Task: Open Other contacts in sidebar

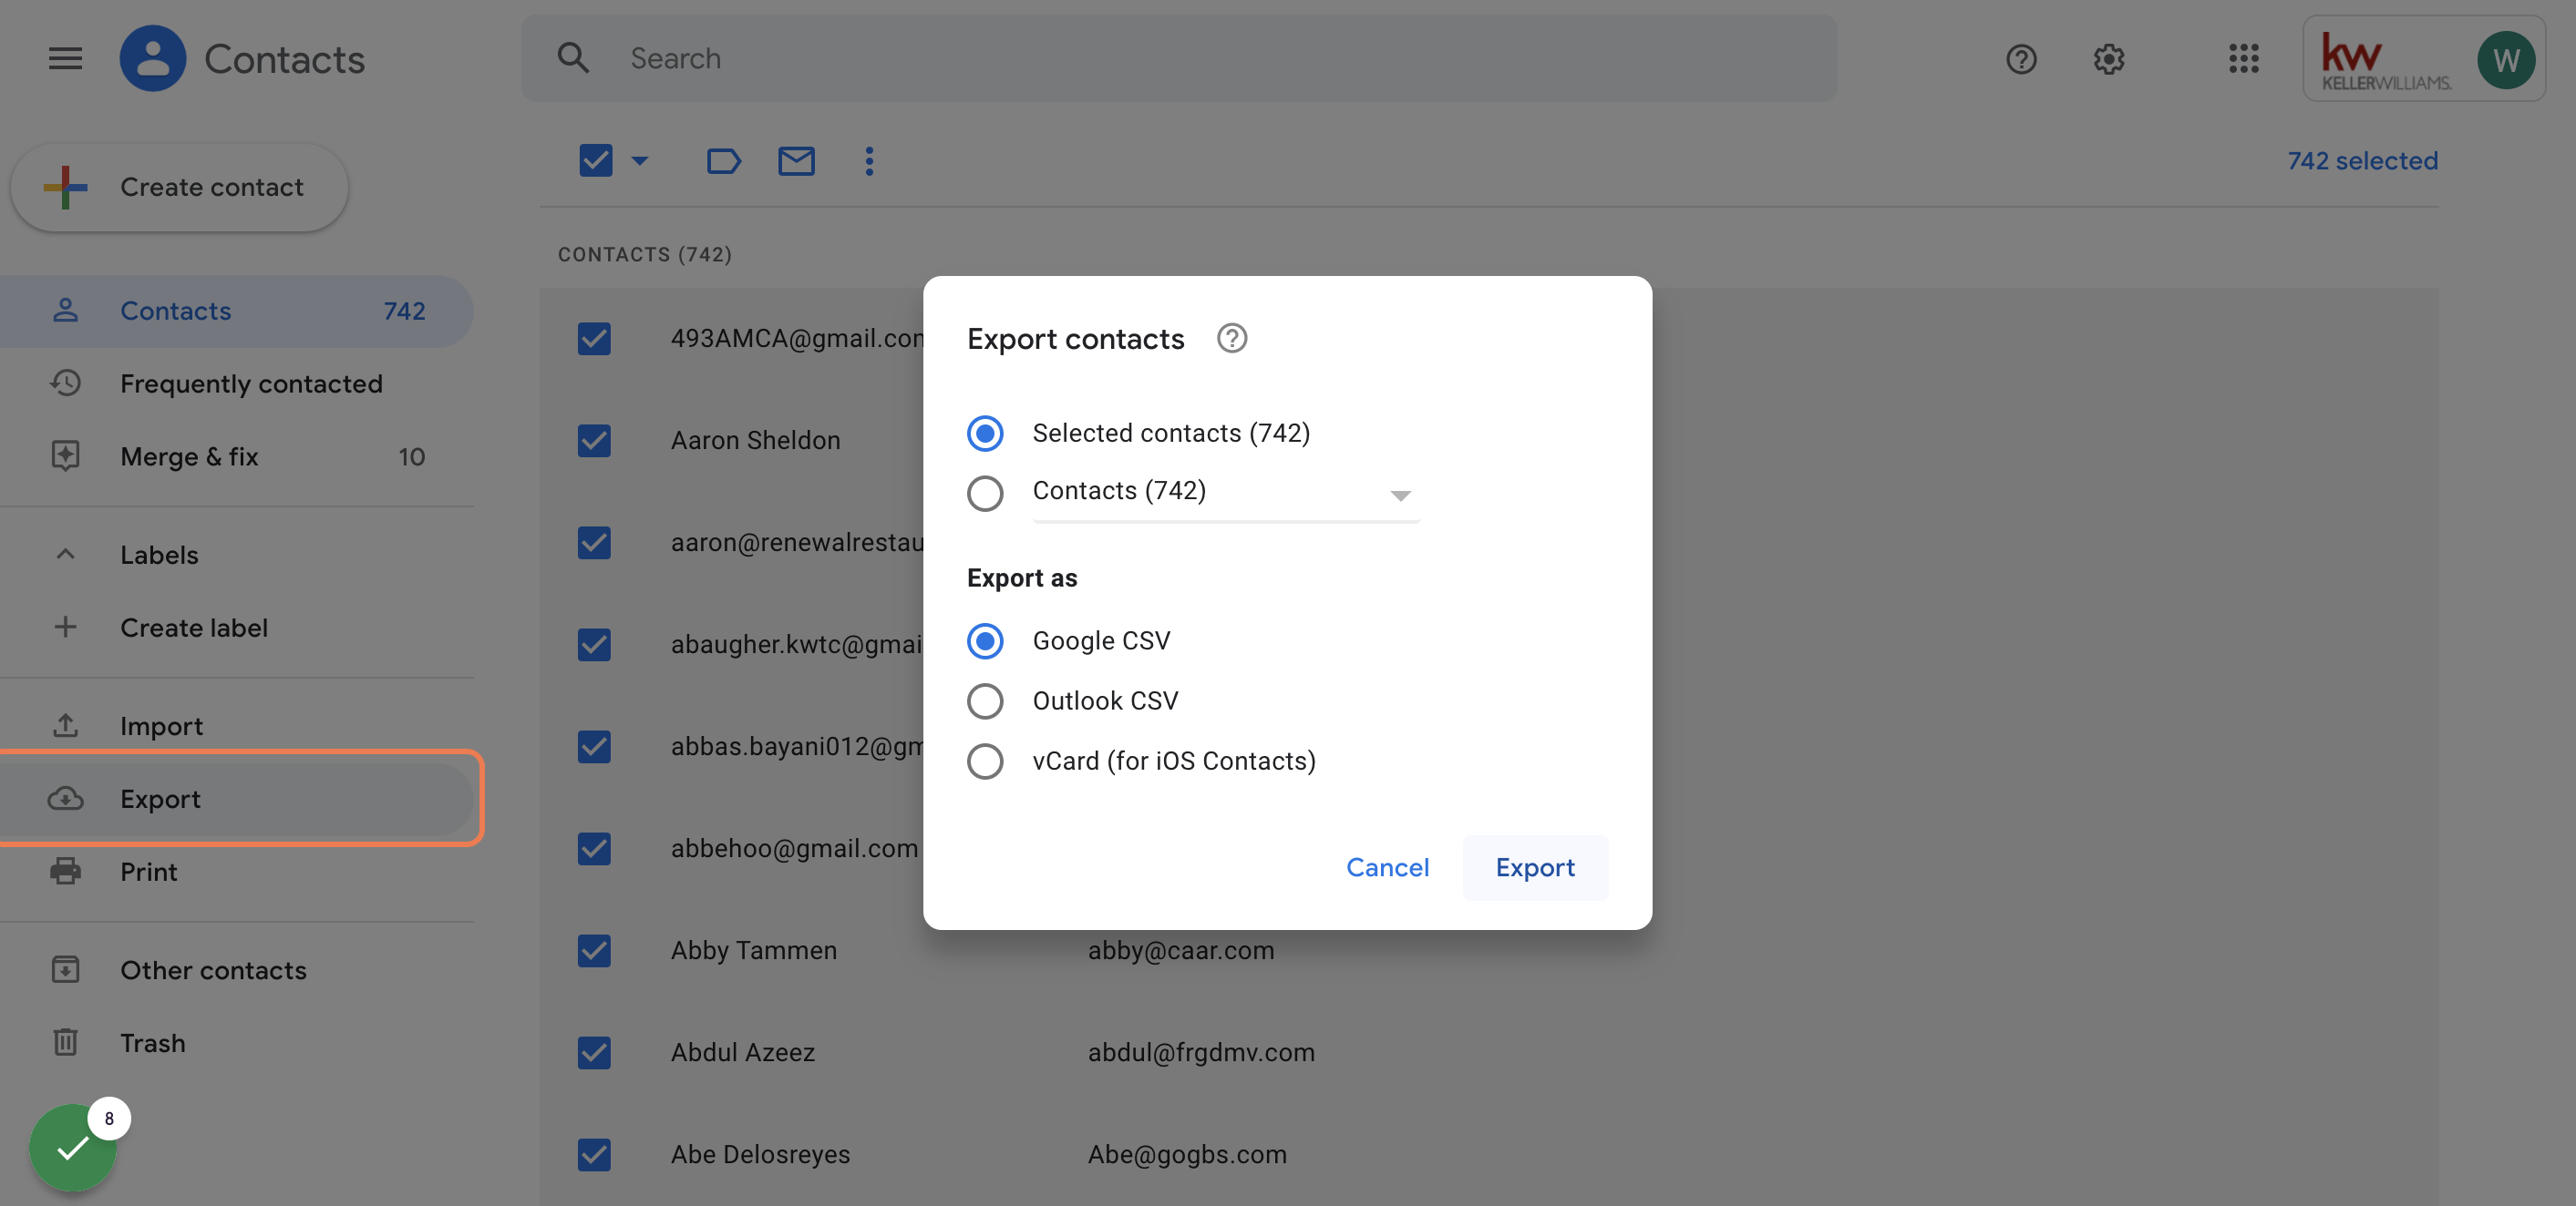Action: coord(236,970)
